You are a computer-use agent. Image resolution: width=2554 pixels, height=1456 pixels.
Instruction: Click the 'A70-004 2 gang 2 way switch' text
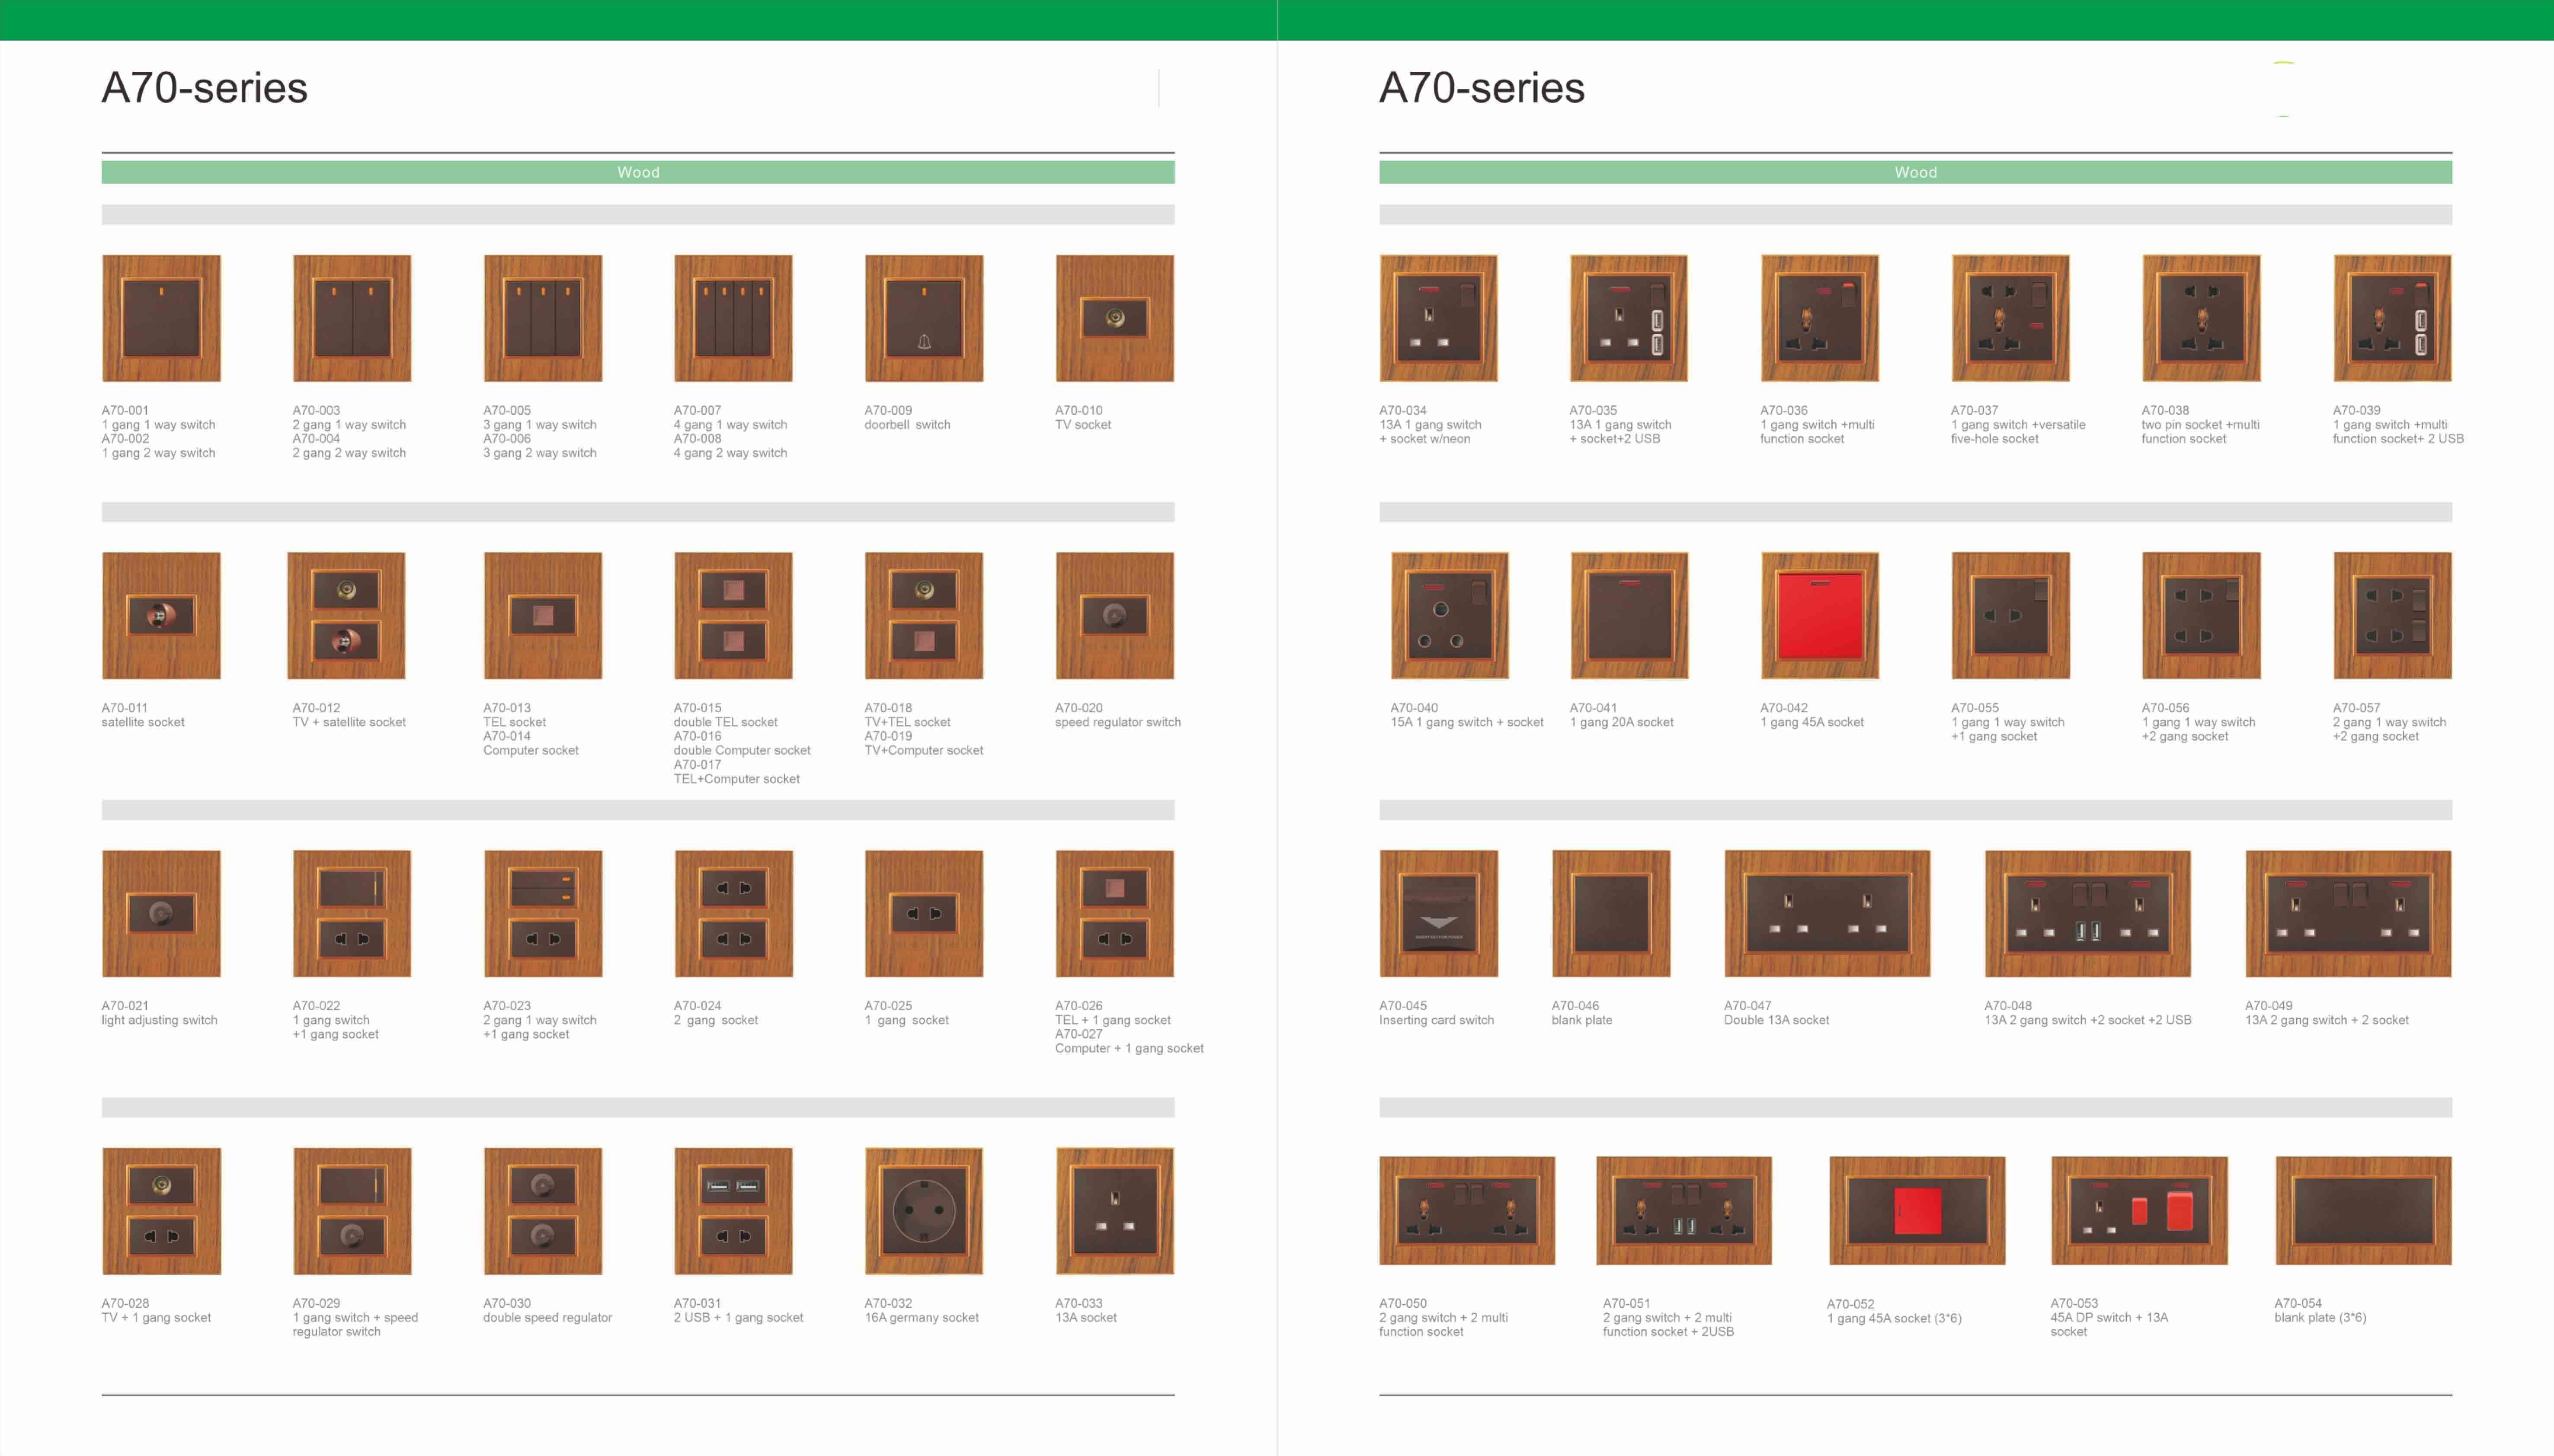pyautogui.click(x=349, y=446)
